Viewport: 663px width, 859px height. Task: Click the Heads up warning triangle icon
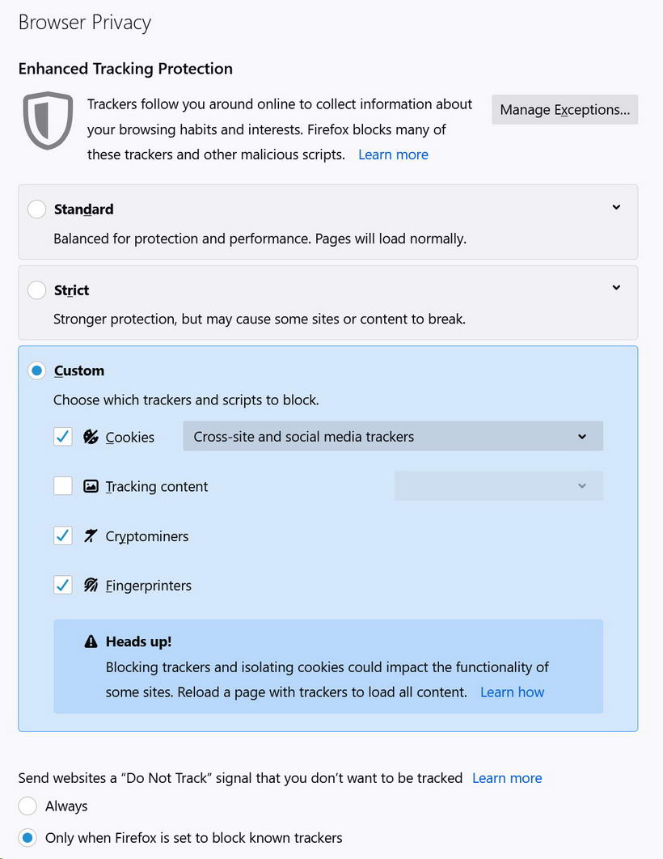click(91, 642)
